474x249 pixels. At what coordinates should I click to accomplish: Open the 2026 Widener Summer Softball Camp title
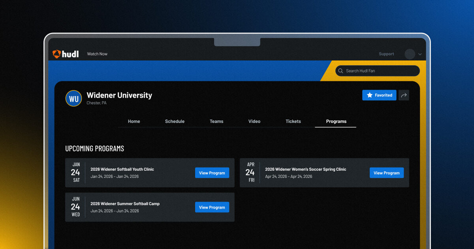tap(125, 204)
